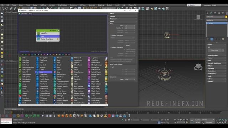
Task: Open the Create tab plus icon in command panel
Action: click(x=207, y=13)
